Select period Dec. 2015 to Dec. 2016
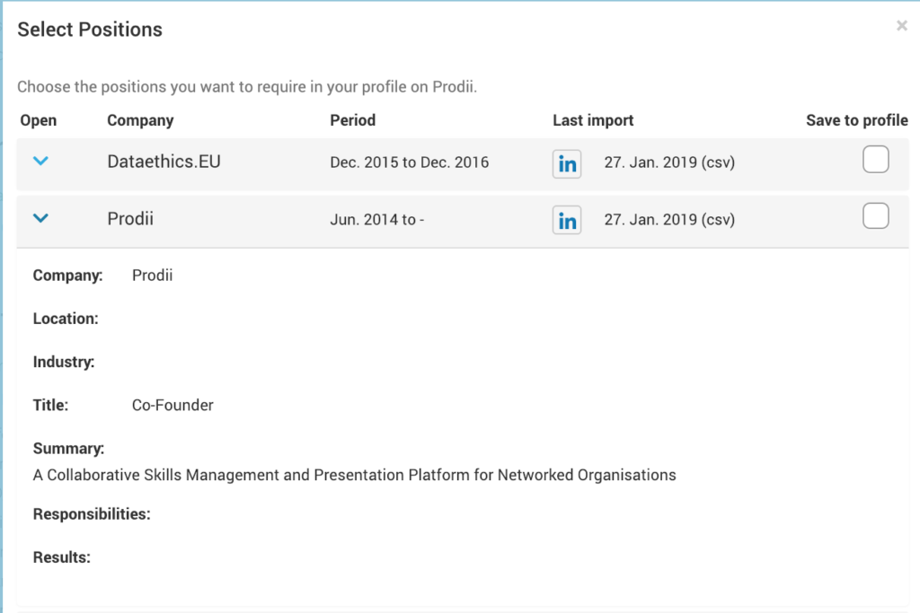The height and width of the screenshot is (613, 920). click(409, 162)
